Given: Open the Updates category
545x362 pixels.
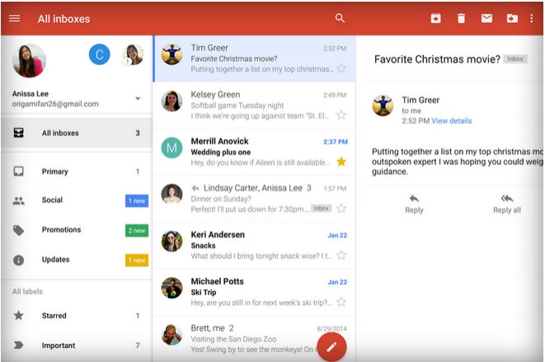Looking at the screenshot, I should point(77,260).
